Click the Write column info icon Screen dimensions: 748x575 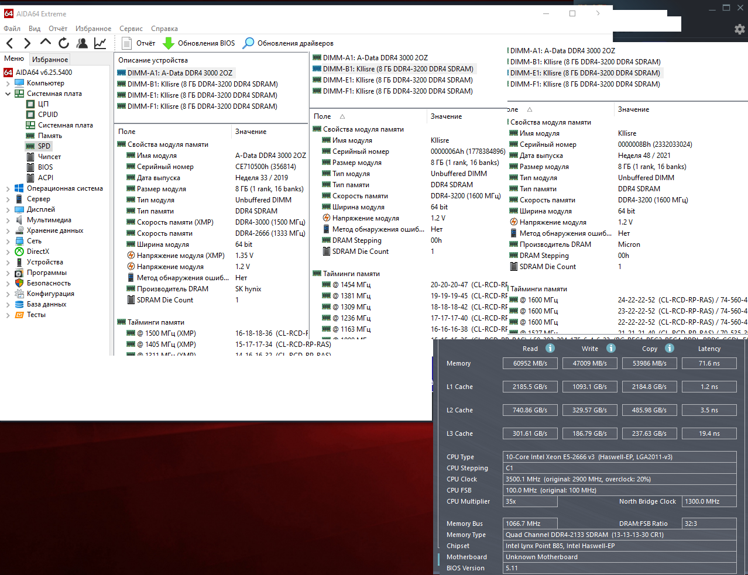[x=611, y=348]
